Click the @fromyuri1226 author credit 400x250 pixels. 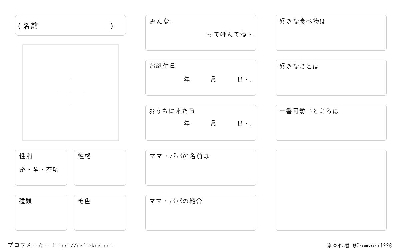(372, 246)
